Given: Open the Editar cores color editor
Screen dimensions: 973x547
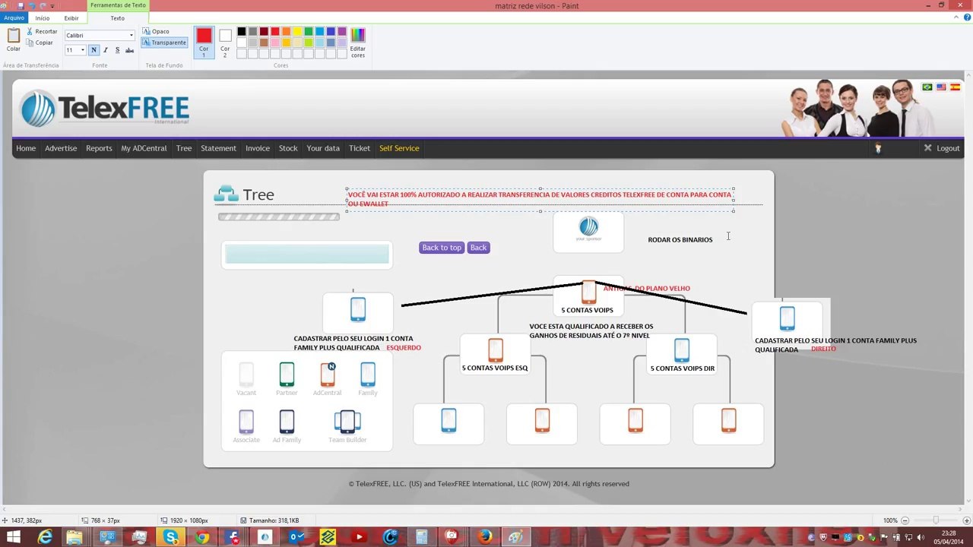Looking at the screenshot, I should pos(358,43).
